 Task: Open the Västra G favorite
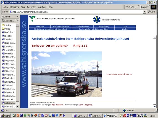8,106
